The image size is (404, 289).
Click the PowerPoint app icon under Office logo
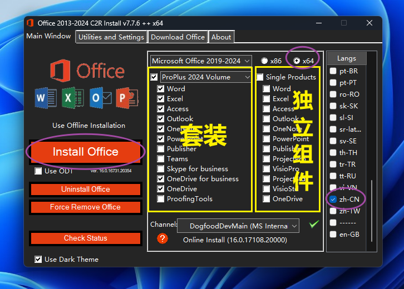point(127,98)
